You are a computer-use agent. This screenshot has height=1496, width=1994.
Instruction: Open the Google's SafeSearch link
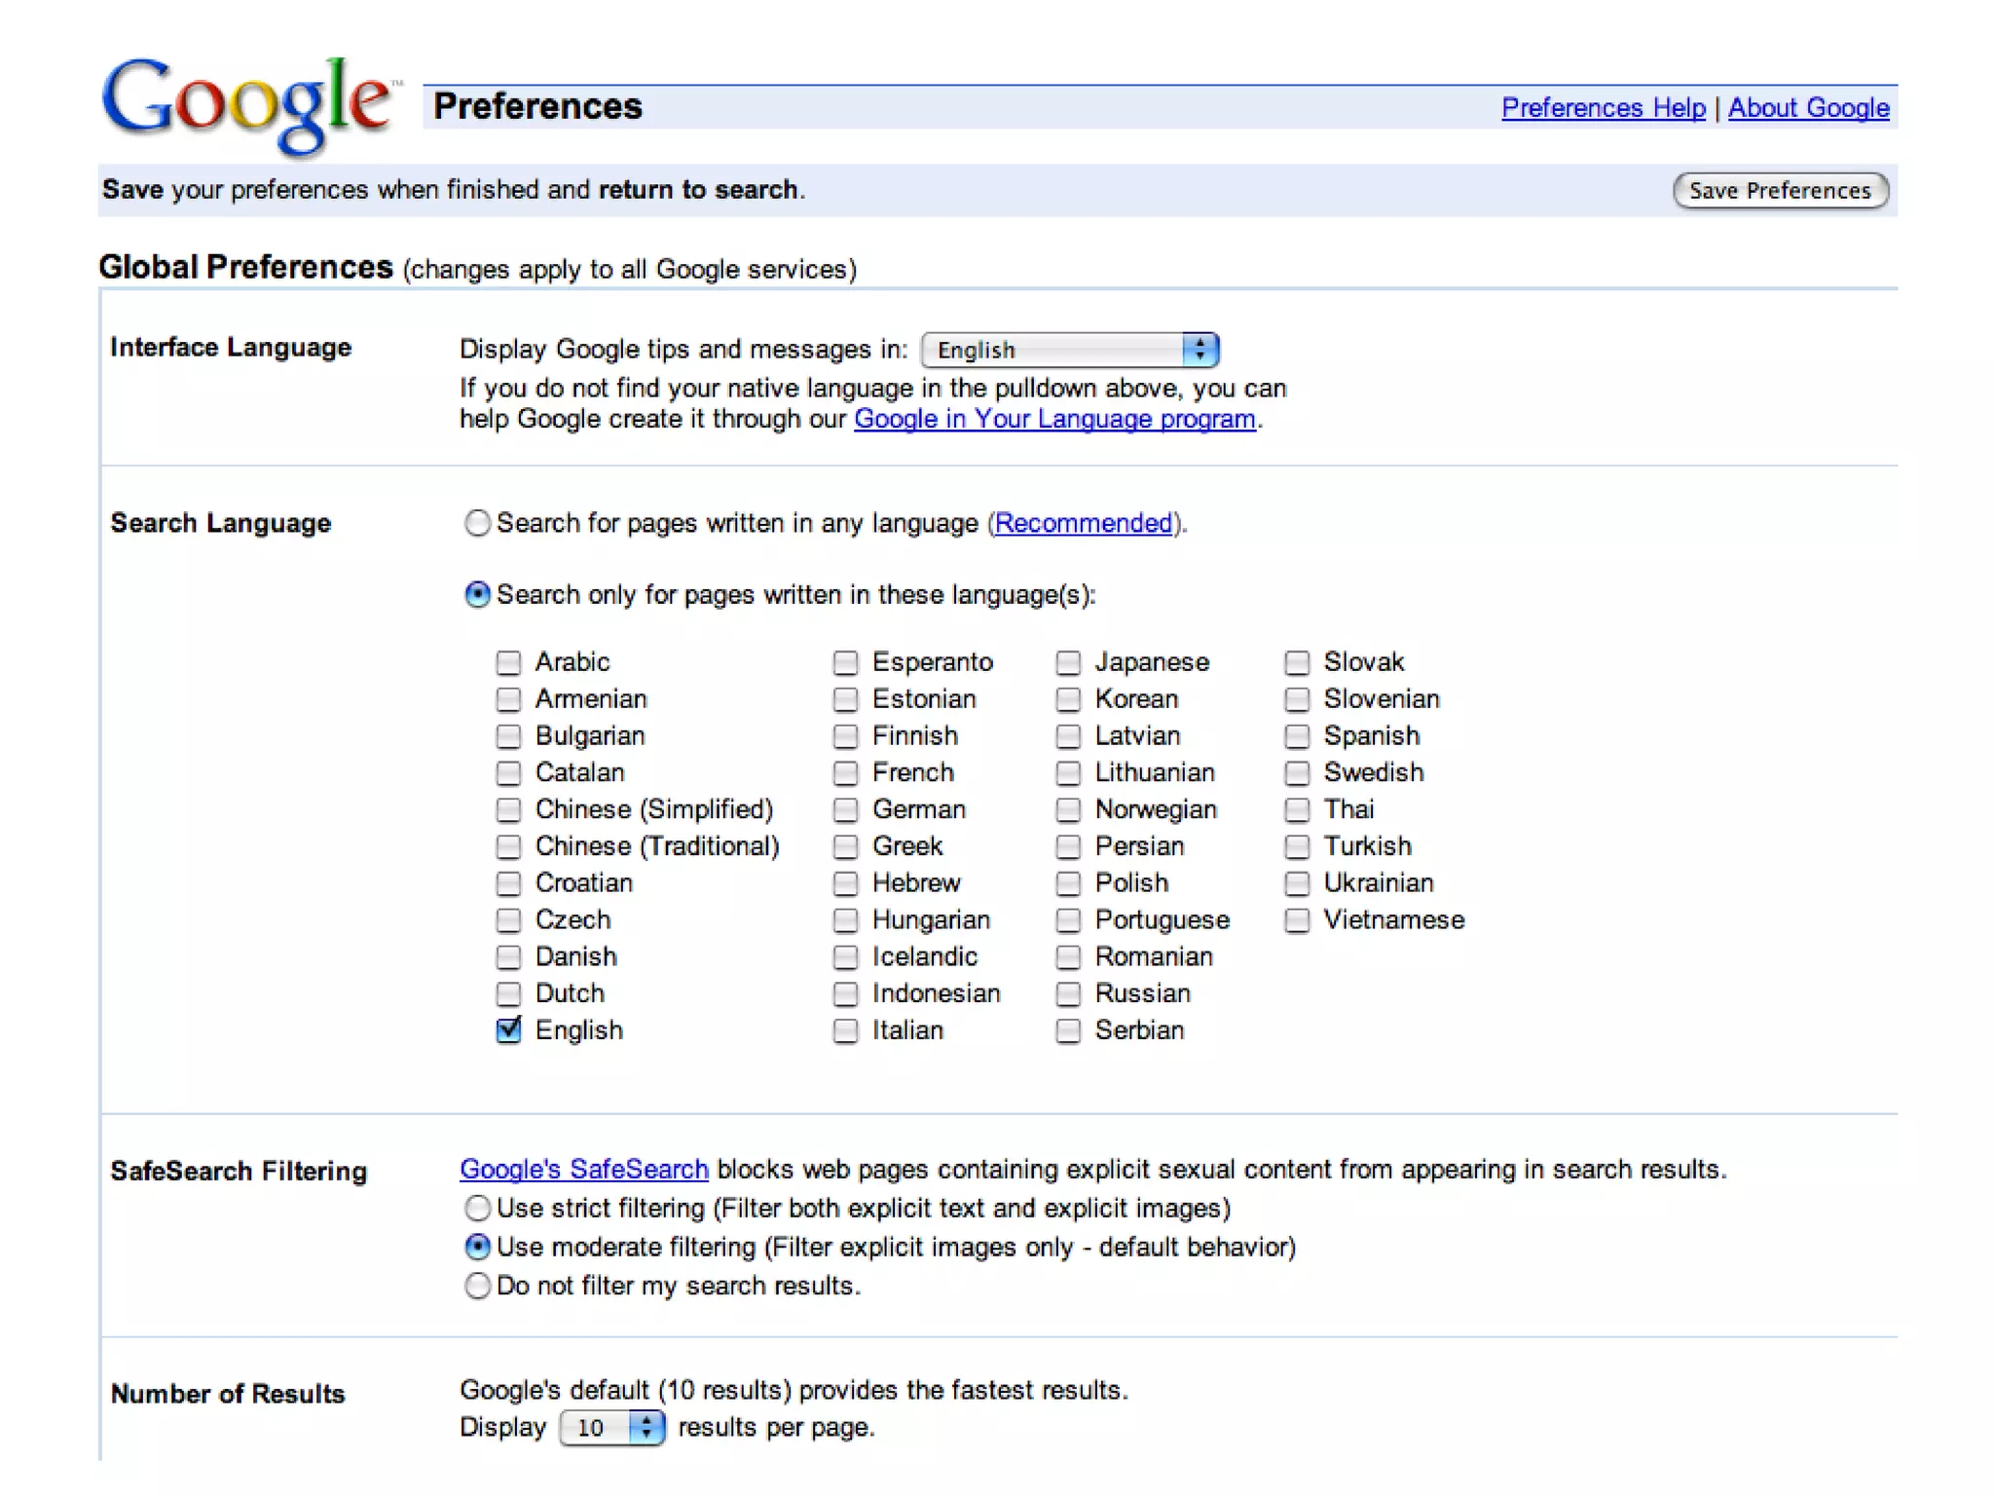[583, 1170]
